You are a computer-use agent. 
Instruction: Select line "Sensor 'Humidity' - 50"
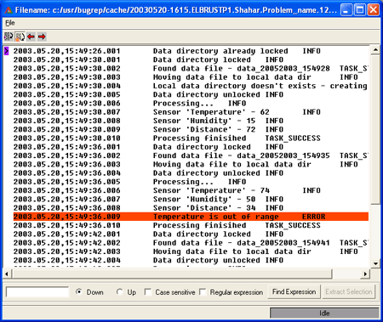coord(191,200)
